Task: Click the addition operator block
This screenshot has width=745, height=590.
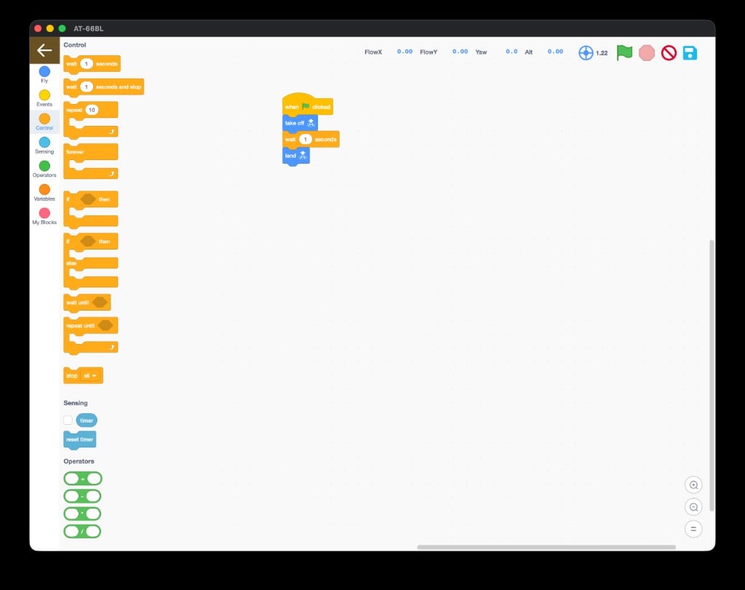Action: point(83,479)
